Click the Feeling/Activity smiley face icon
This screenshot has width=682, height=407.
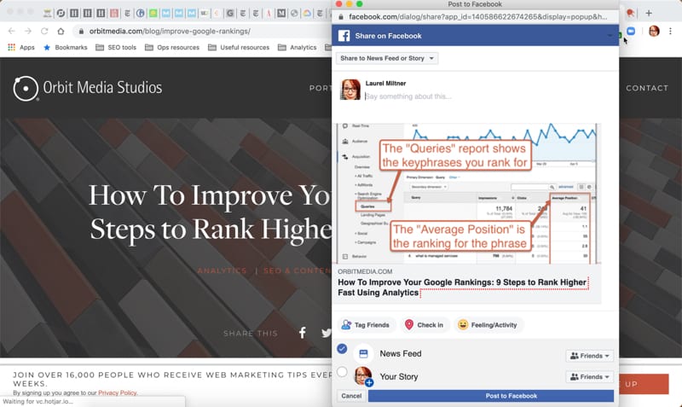[x=463, y=325]
